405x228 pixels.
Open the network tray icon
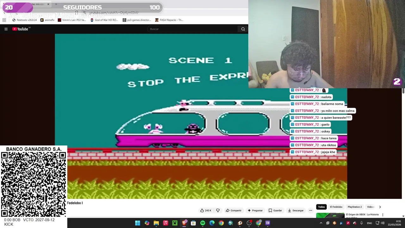tap(377, 223)
